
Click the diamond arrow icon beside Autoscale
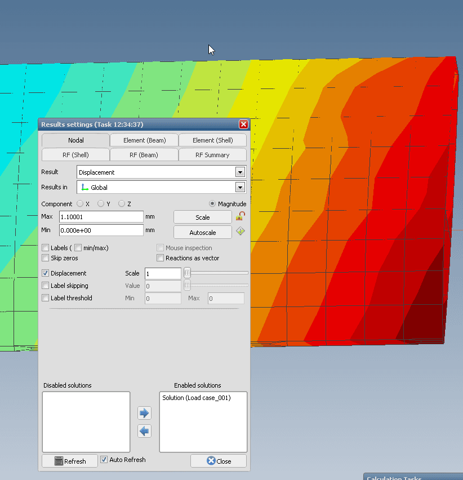241,232
